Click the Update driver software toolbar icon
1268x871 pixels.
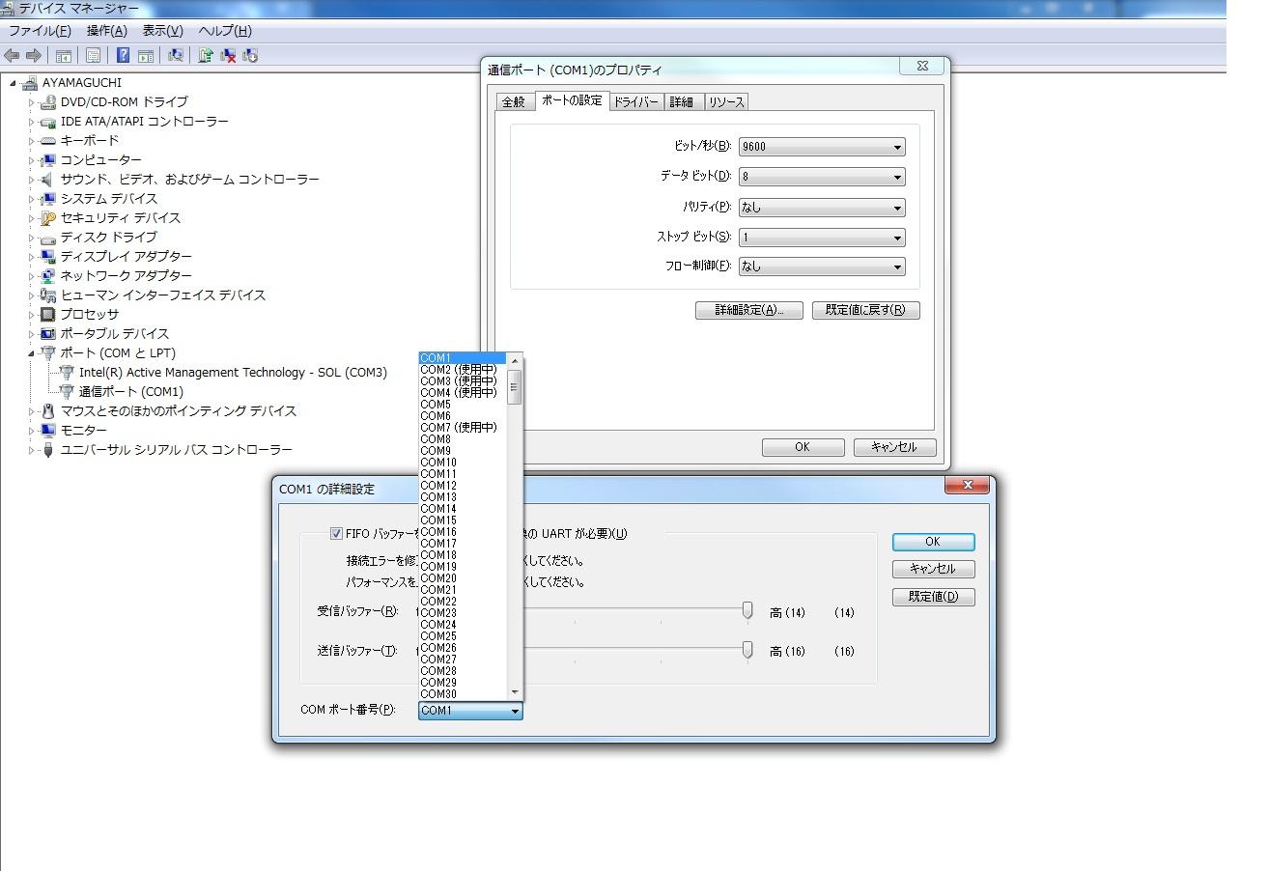[206, 56]
